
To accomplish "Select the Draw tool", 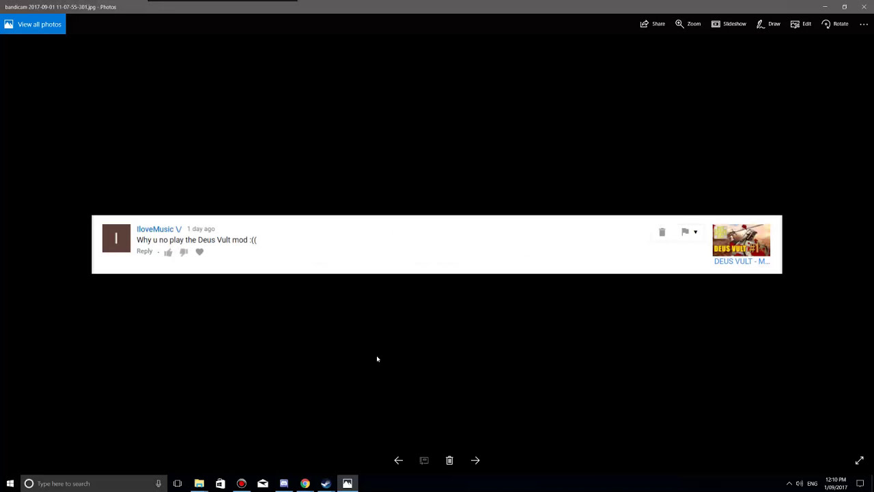I will 768,24.
